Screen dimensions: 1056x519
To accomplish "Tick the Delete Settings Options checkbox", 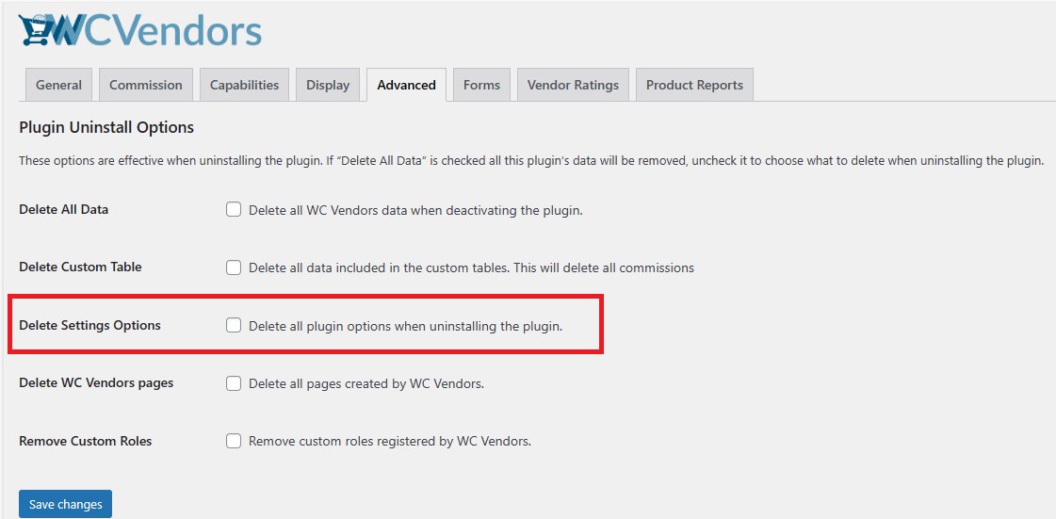I will coord(234,326).
